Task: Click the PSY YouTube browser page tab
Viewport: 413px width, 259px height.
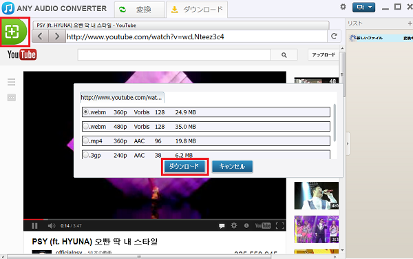Action: 181,25
